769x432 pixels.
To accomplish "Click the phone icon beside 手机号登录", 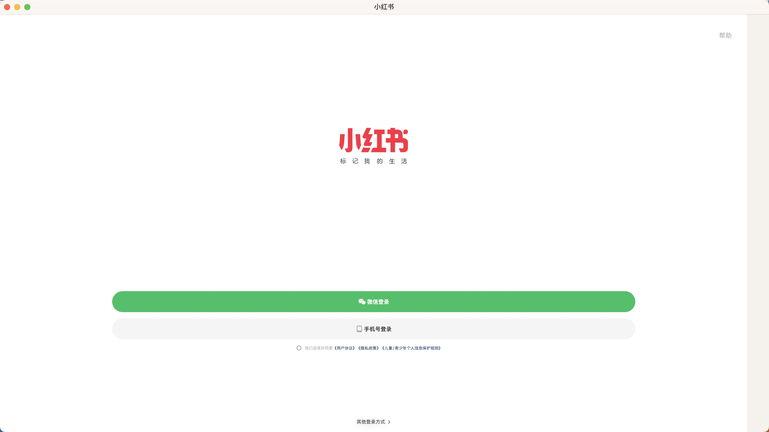I will (359, 329).
